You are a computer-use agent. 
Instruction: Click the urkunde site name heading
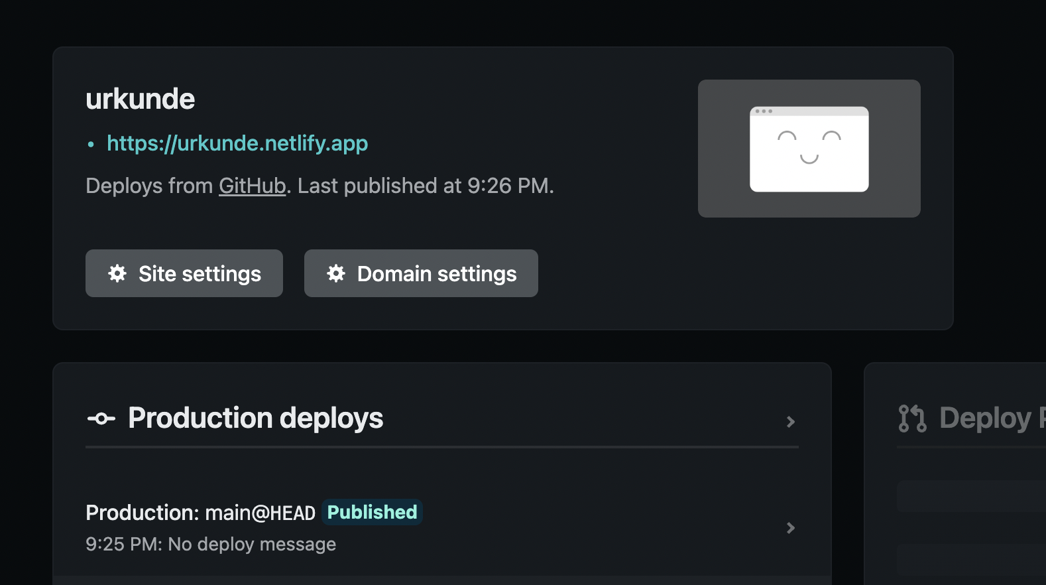141,99
